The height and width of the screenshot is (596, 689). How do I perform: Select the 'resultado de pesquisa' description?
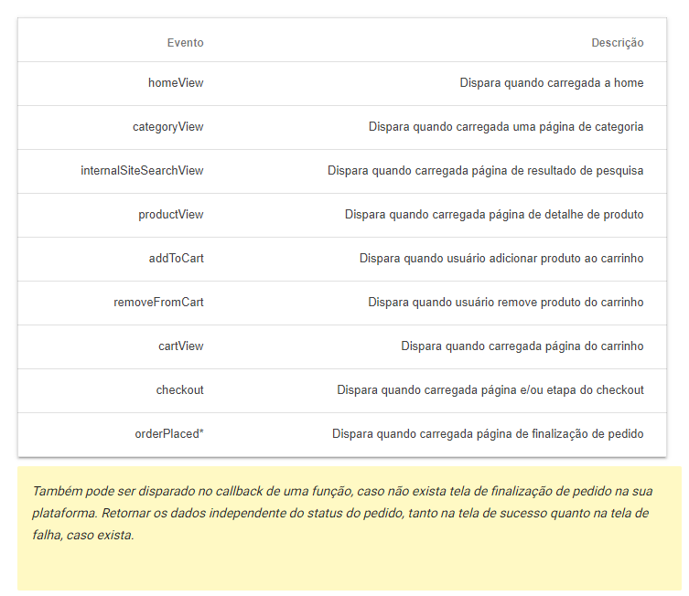485,171
